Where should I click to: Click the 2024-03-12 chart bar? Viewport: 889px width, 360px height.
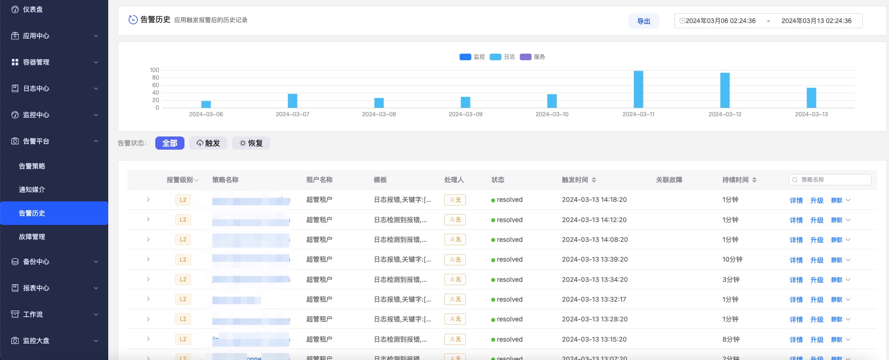pos(725,90)
